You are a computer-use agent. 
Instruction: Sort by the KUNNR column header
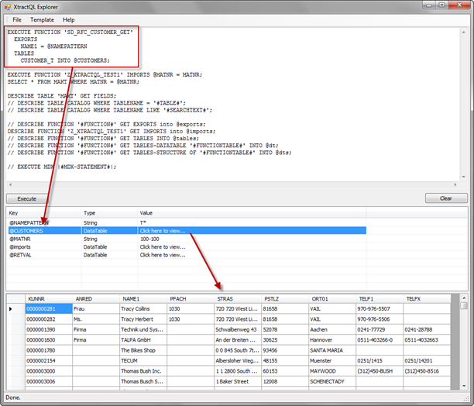click(x=46, y=298)
